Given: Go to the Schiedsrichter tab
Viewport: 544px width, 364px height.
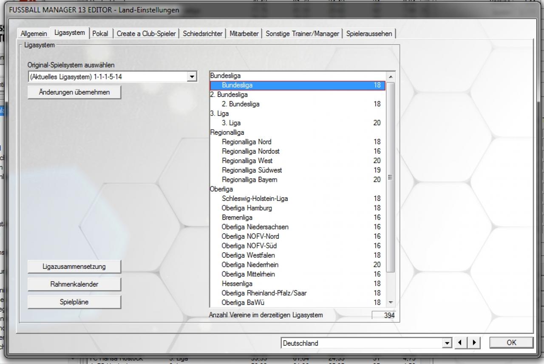Looking at the screenshot, I should (x=203, y=34).
